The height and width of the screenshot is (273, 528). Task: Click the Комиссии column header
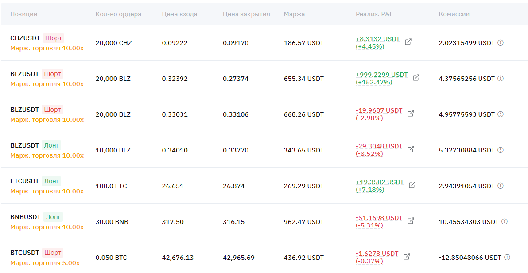(x=454, y=14)
